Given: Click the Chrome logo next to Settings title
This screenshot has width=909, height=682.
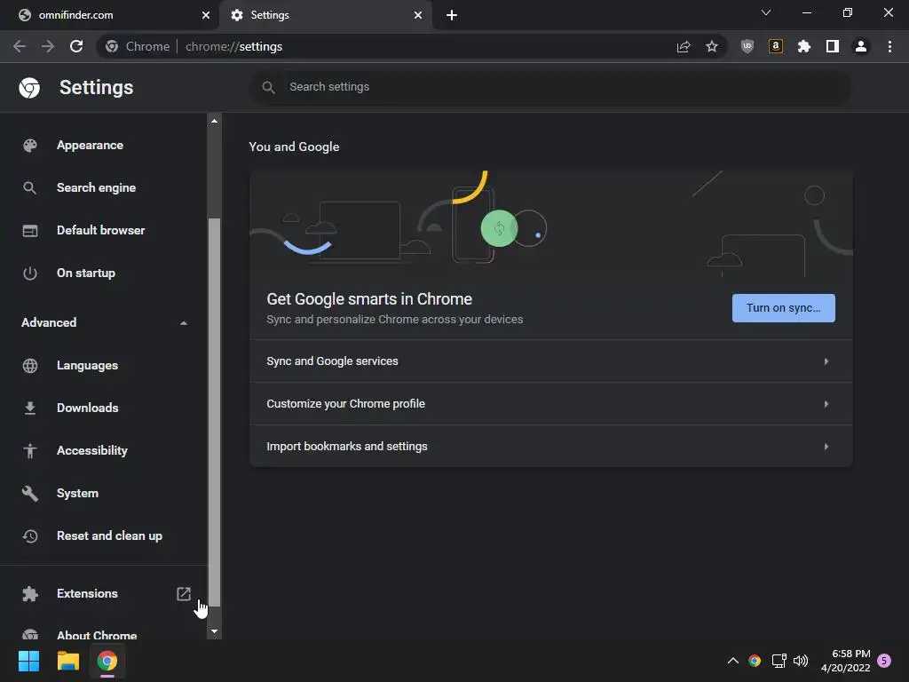Looking at the screenshot, I should coord(29,88).
